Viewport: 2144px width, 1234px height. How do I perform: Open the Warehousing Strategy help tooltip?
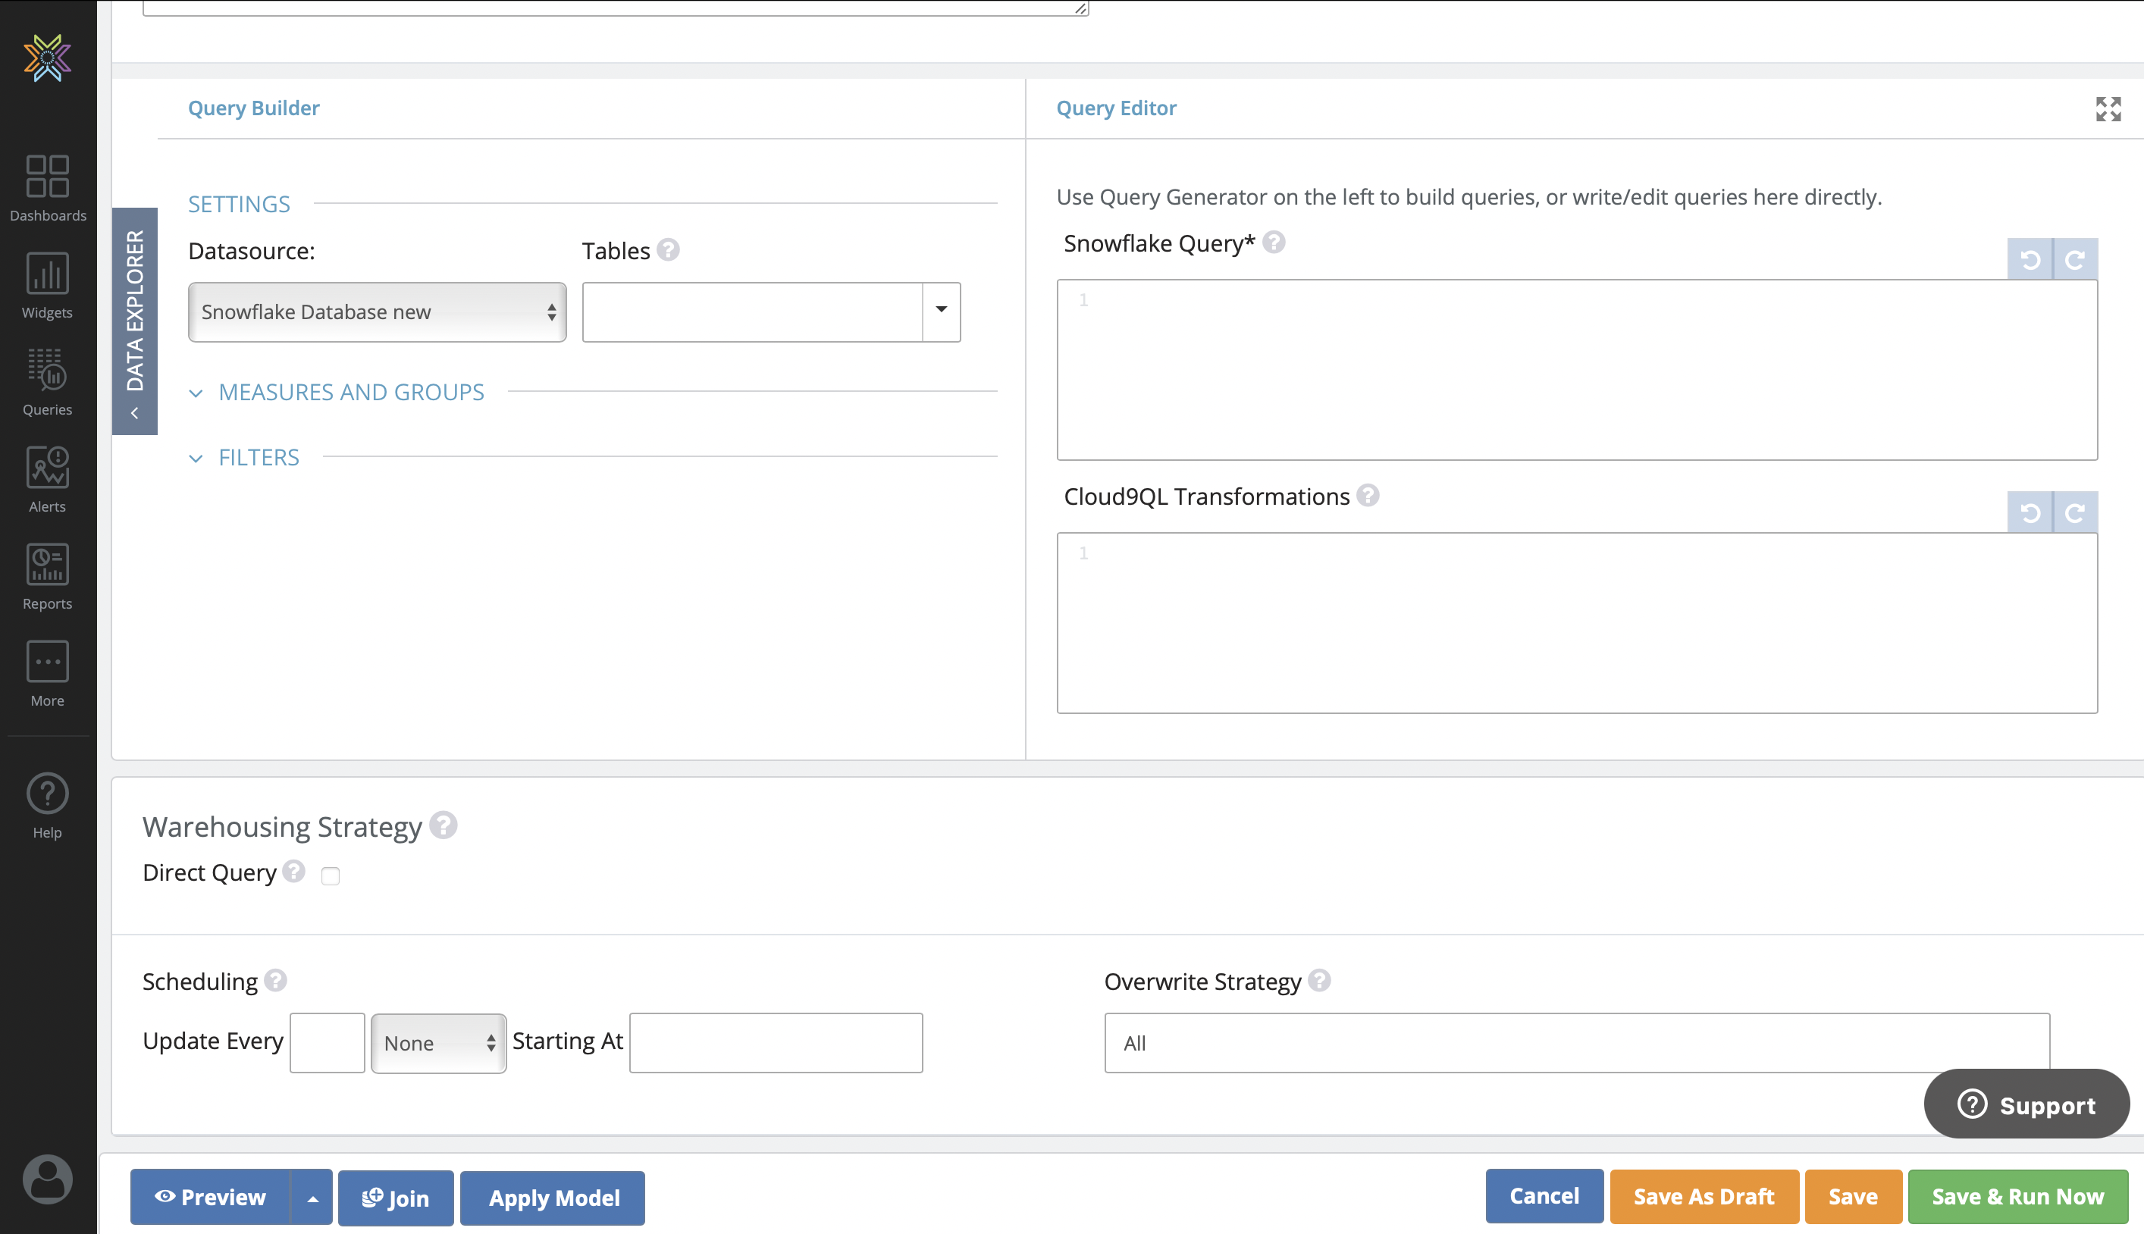click(444, 825)
